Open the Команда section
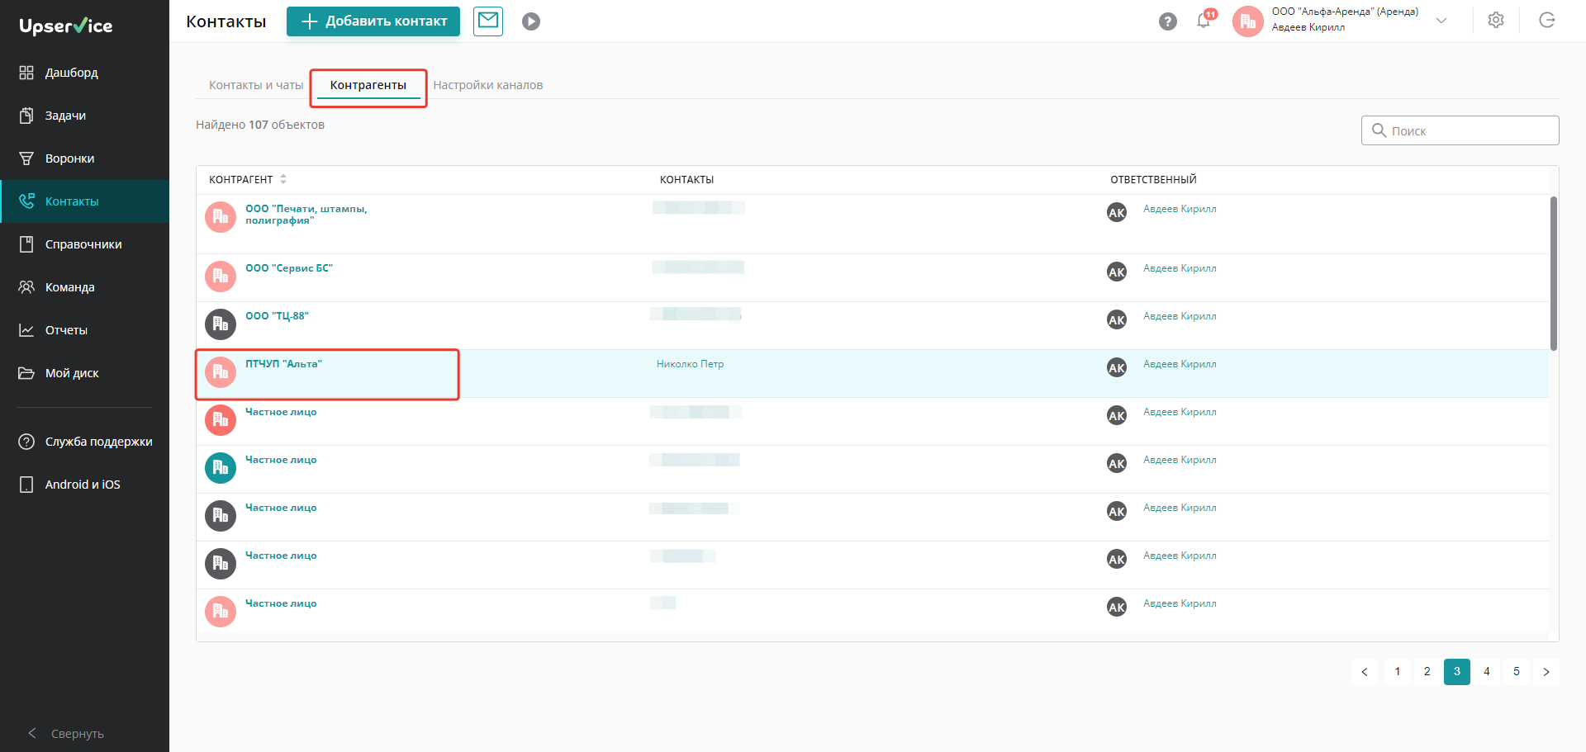 [x=84, y=287]
